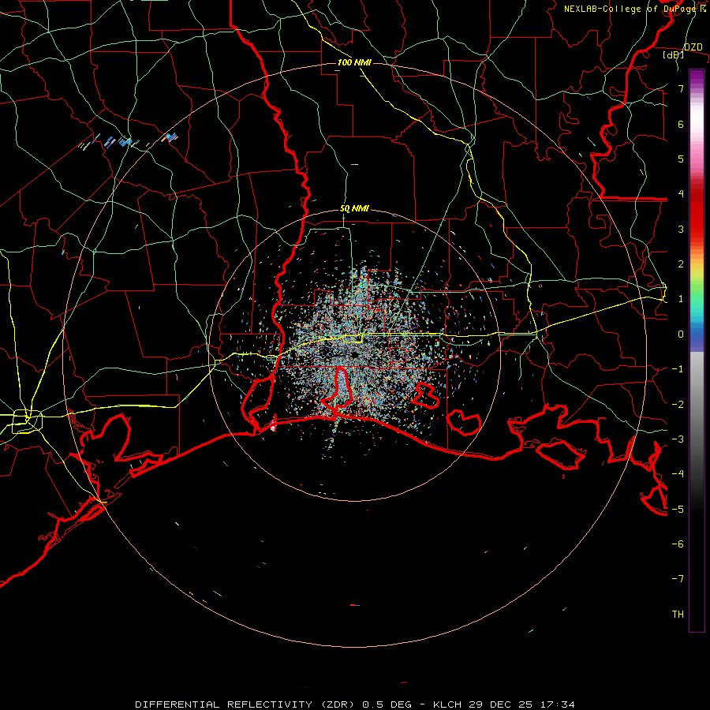
Task: Pick the red band beside the 3 dB tick
Action: point(697,229)
